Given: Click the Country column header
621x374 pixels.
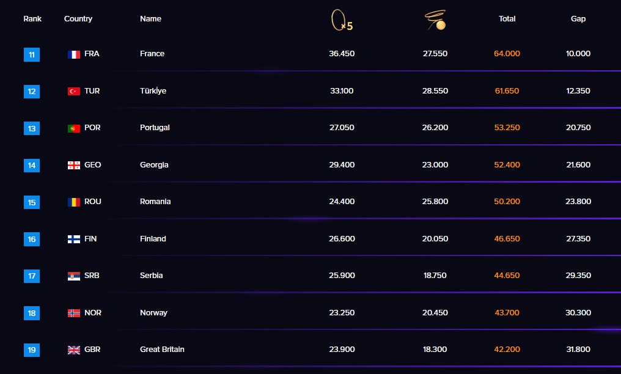Looking at the screenshot, I should 78,18.
